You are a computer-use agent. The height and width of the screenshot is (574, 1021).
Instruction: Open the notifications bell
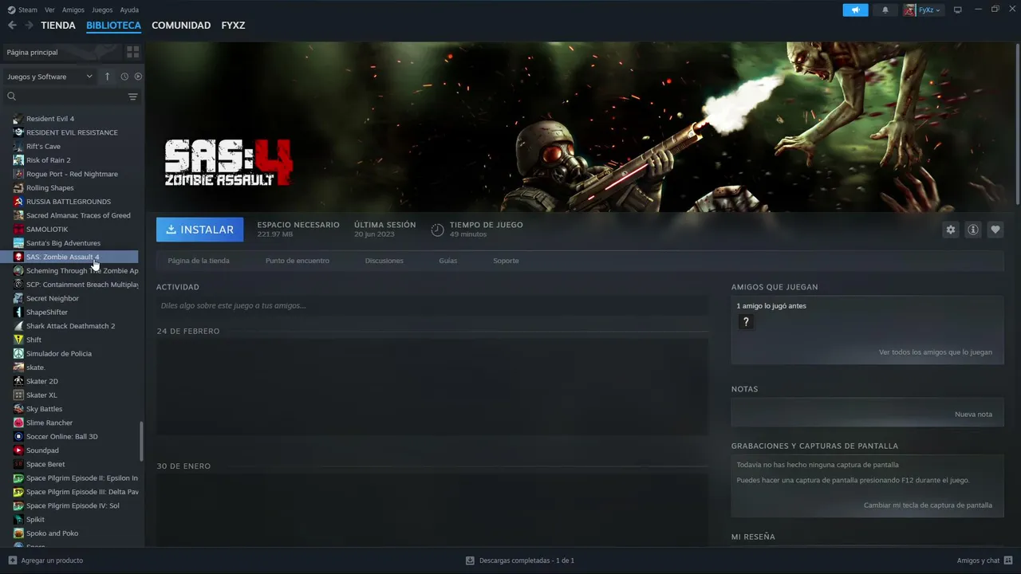885,10
